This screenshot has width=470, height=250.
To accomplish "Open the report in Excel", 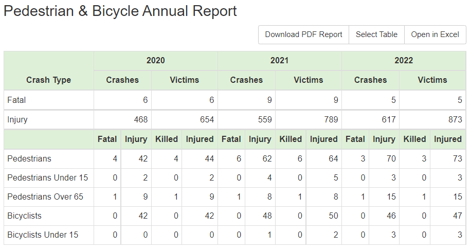I will click(x=435, y=34).
